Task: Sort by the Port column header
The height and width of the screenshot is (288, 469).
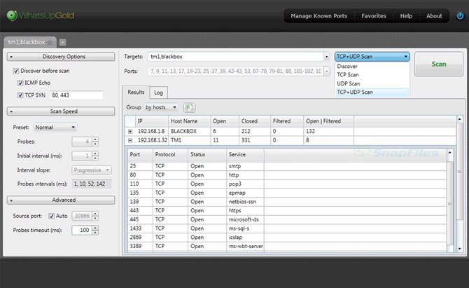Action: point(140,155)
